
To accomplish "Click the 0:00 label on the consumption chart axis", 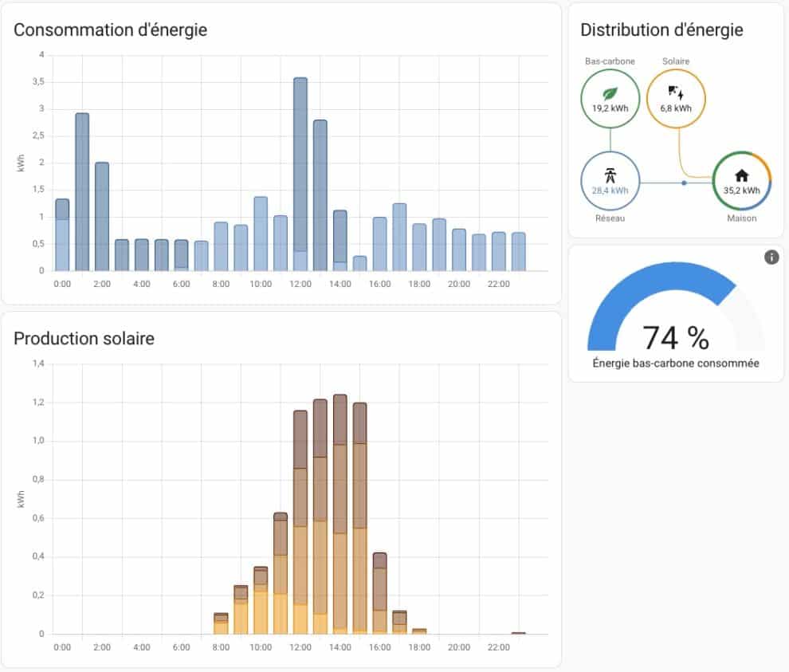I will [x=63, y=282].
